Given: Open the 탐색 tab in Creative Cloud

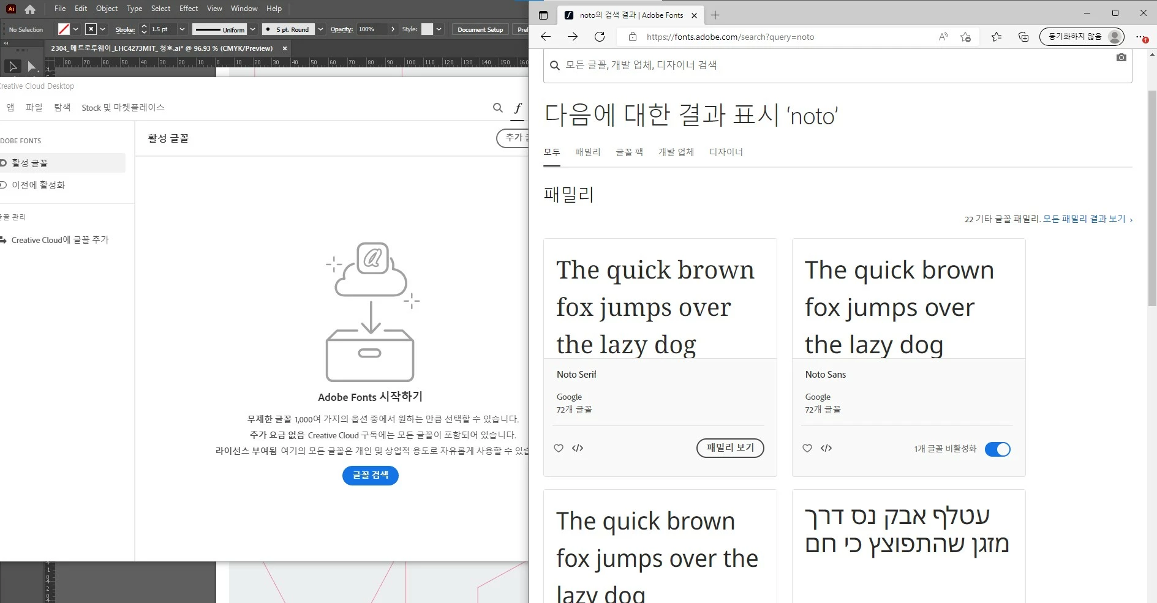Looking at the screenshot, I should (62, 108).
